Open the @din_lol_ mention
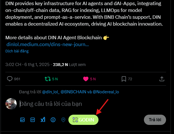 [x=51, y=92]
